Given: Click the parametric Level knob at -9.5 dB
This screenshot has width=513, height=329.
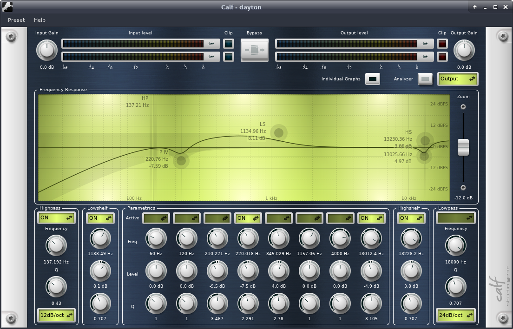Looking at the screenshot, I should [x=217, y=271].
